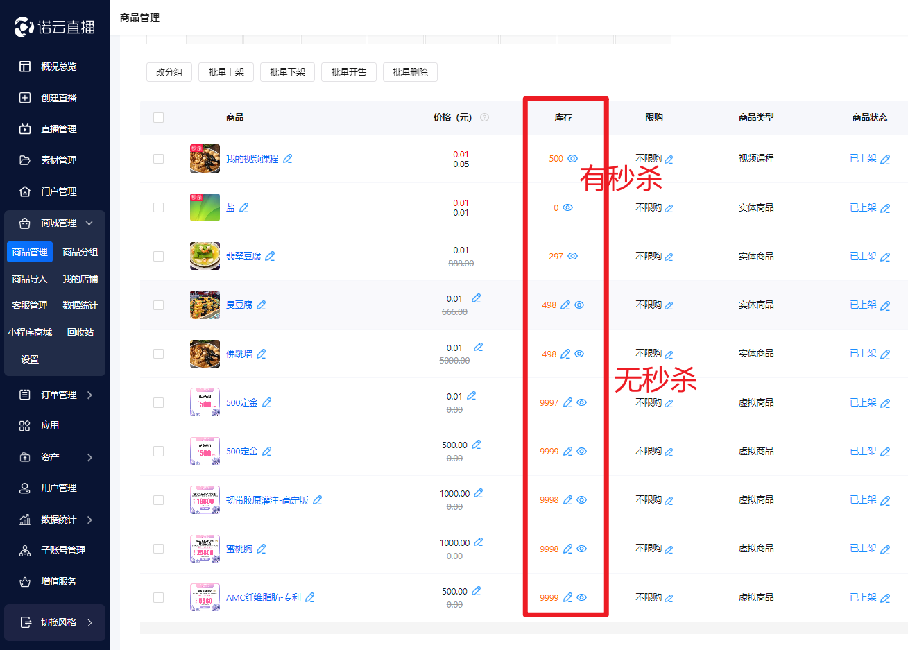Expand the 订单管理 menu

(x=89, y=395)
